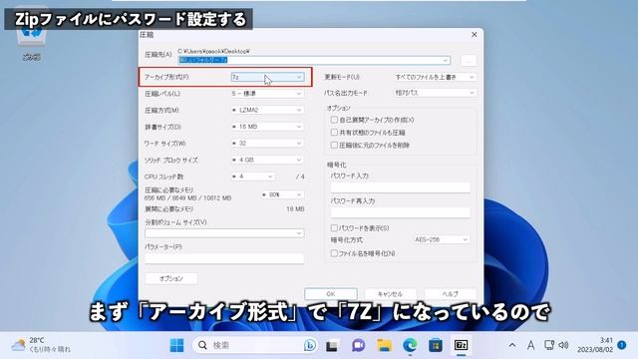Click the parameters text field
The width and height of the screenshot is (638, 359).
tap(224, 258)
